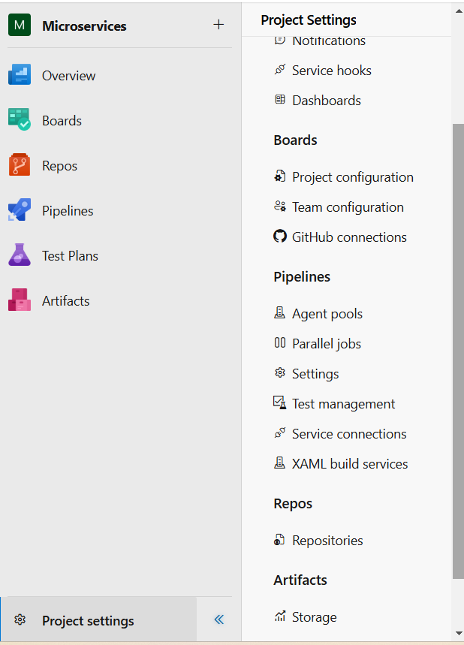Image resolution: width=464 pixels, height=645 pixels.
Task: Open Parallel jobs settings
Action: (327, 344)
